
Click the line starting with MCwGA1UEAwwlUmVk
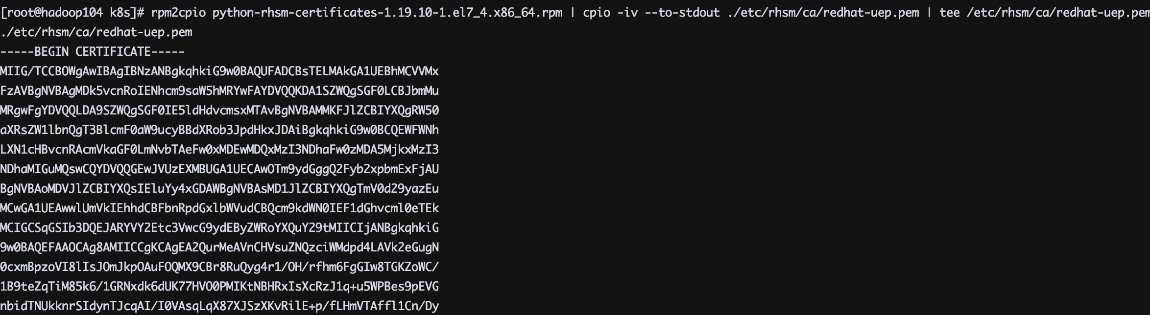(x=219, y=208)
